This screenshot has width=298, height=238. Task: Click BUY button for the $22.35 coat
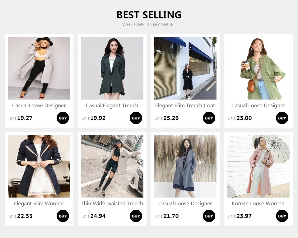pos(63,216)
